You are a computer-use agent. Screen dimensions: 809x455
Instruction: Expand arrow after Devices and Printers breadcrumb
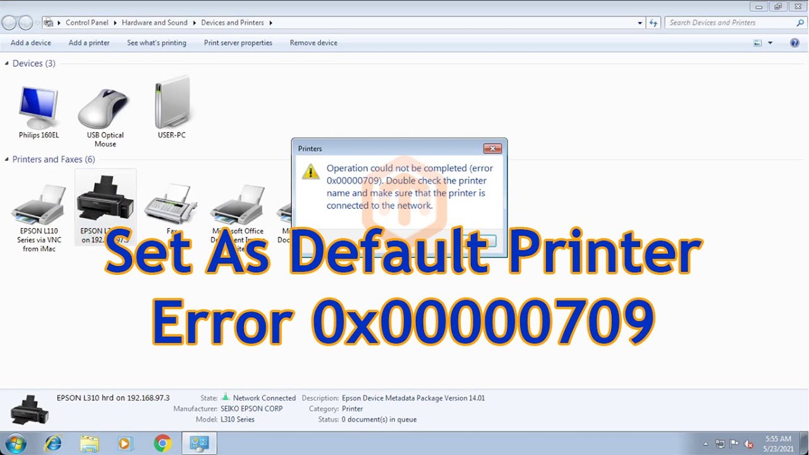click(x=271, y=23)
